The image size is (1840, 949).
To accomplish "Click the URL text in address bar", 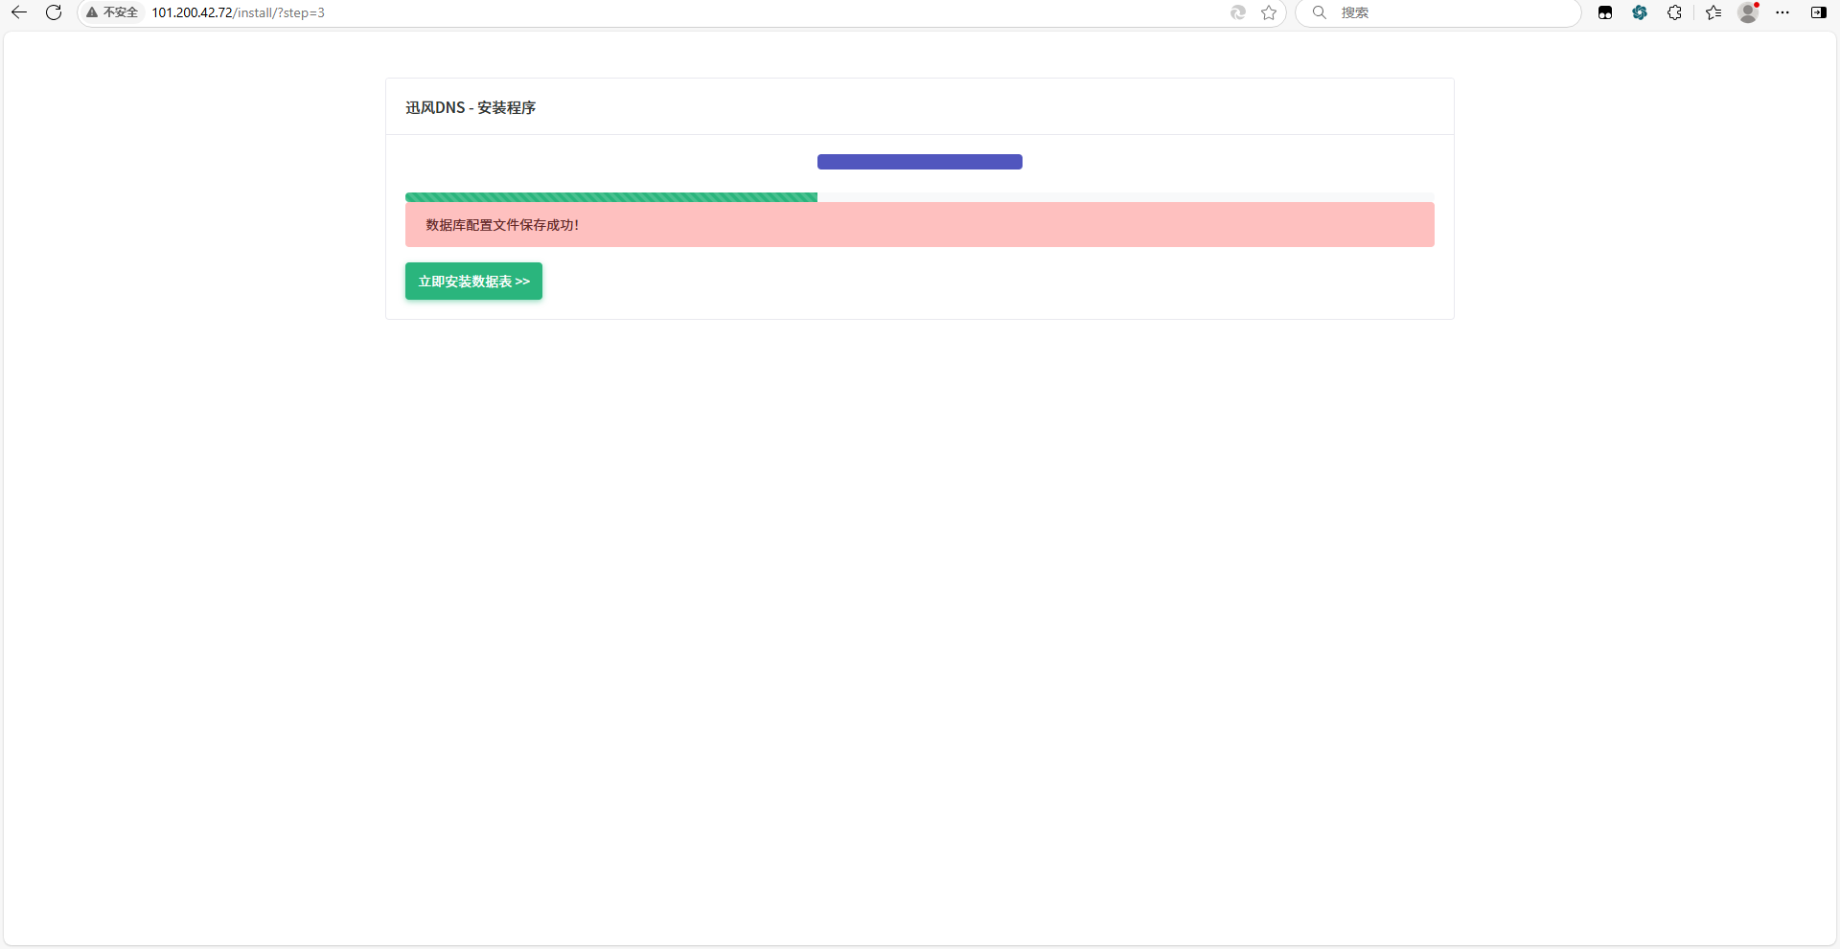I will click(x=239, y=12).
